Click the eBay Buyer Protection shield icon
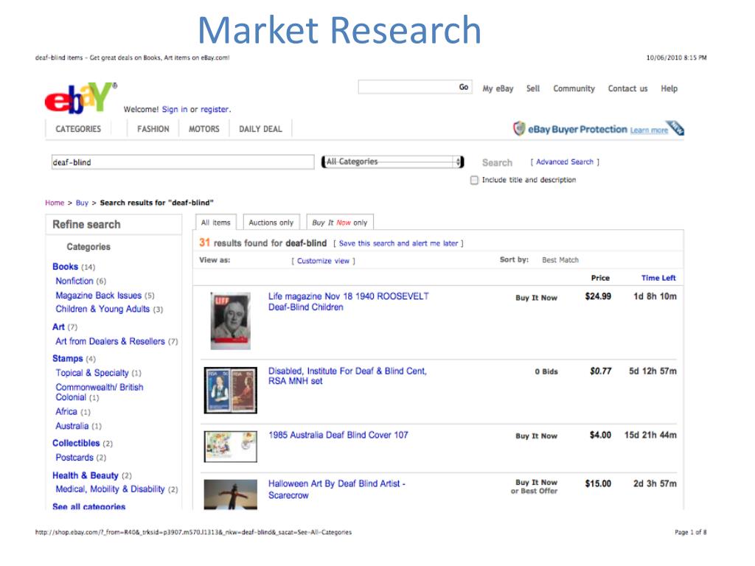Viewport: 755px width, 566px height. click(519, 128)
